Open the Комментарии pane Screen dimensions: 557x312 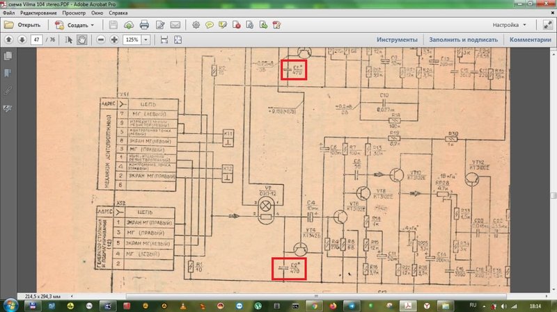(531, 40)
